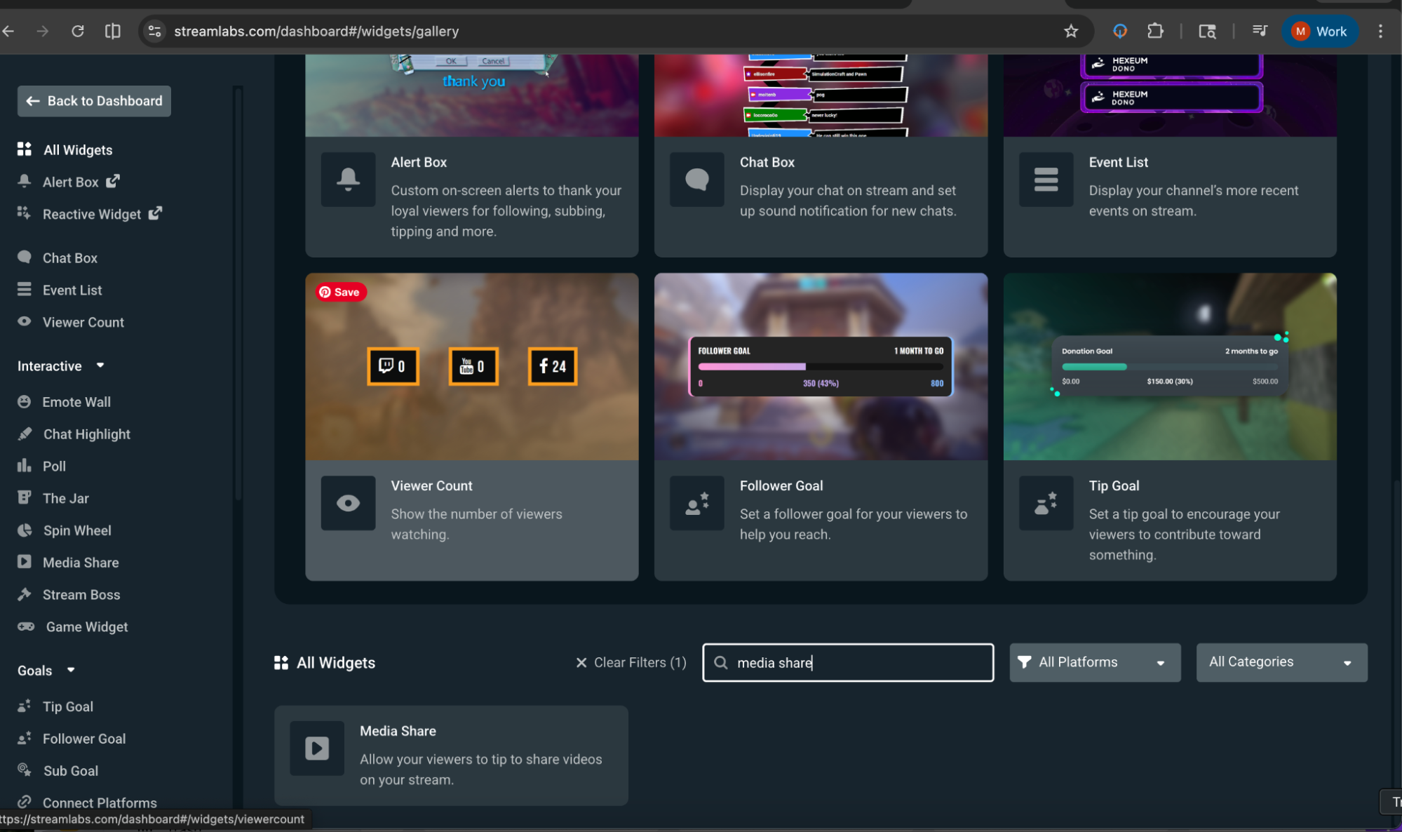Select the Spin Wheel icon

click(25, 530)
